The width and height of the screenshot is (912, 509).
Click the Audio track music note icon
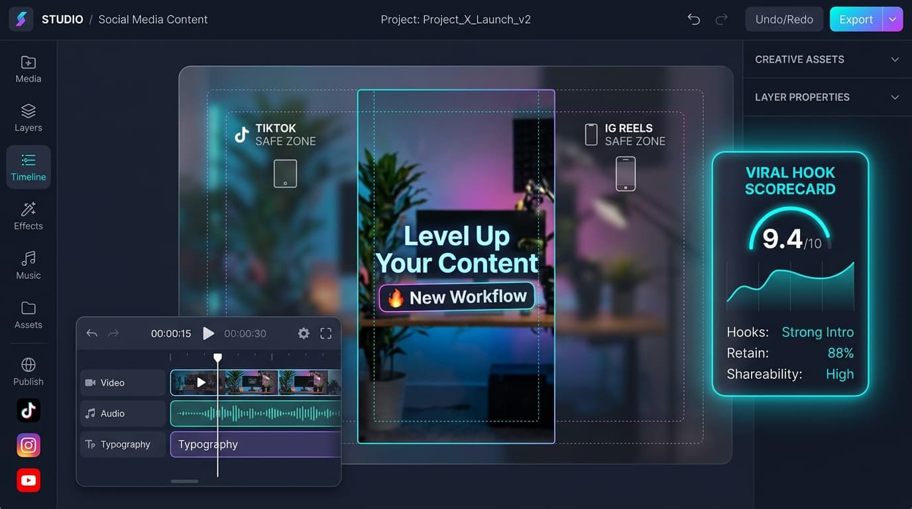click(90, 413)
